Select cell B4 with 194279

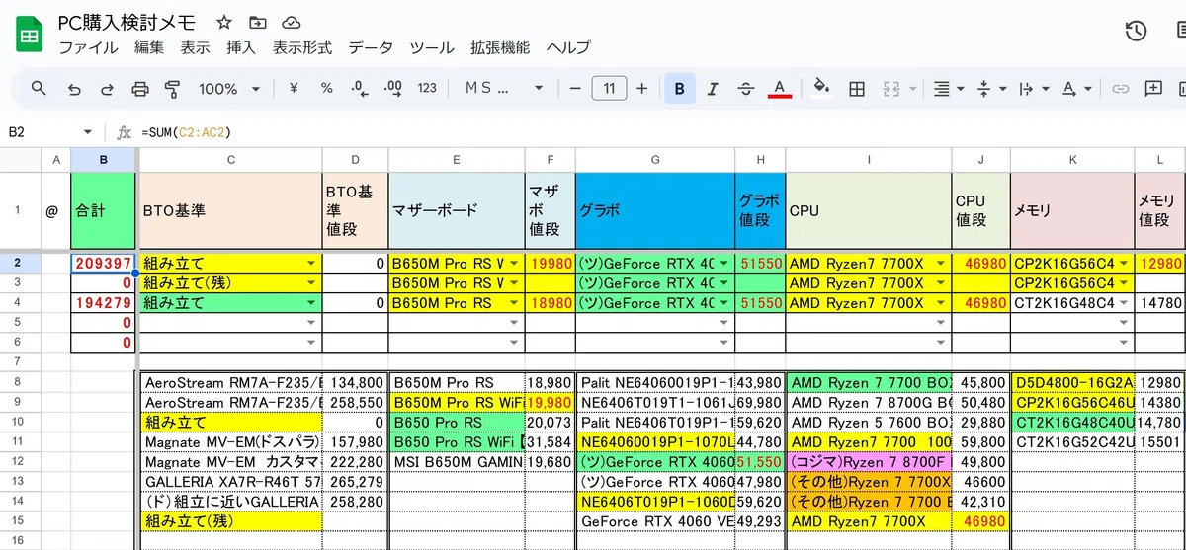point(103,304)
